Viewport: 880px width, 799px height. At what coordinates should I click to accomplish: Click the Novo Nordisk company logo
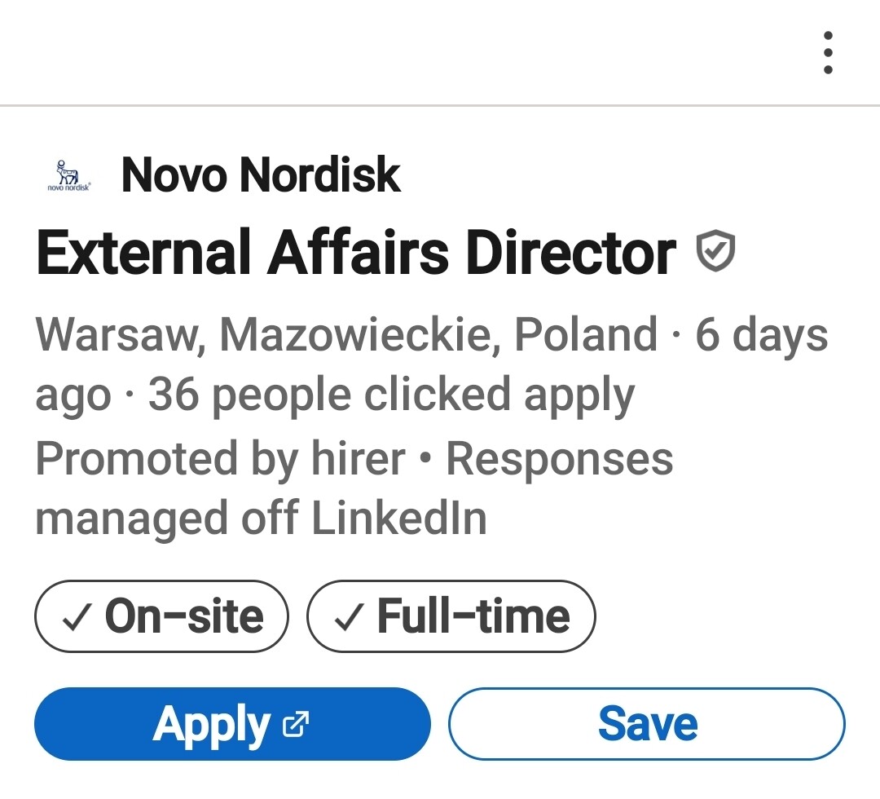(x=69, y=175)
